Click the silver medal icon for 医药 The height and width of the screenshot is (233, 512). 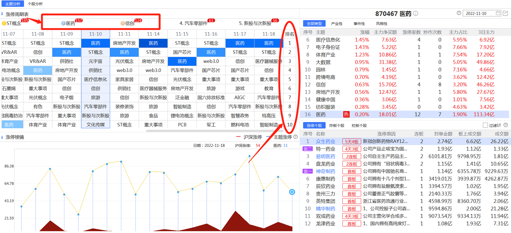click(63, 23)
